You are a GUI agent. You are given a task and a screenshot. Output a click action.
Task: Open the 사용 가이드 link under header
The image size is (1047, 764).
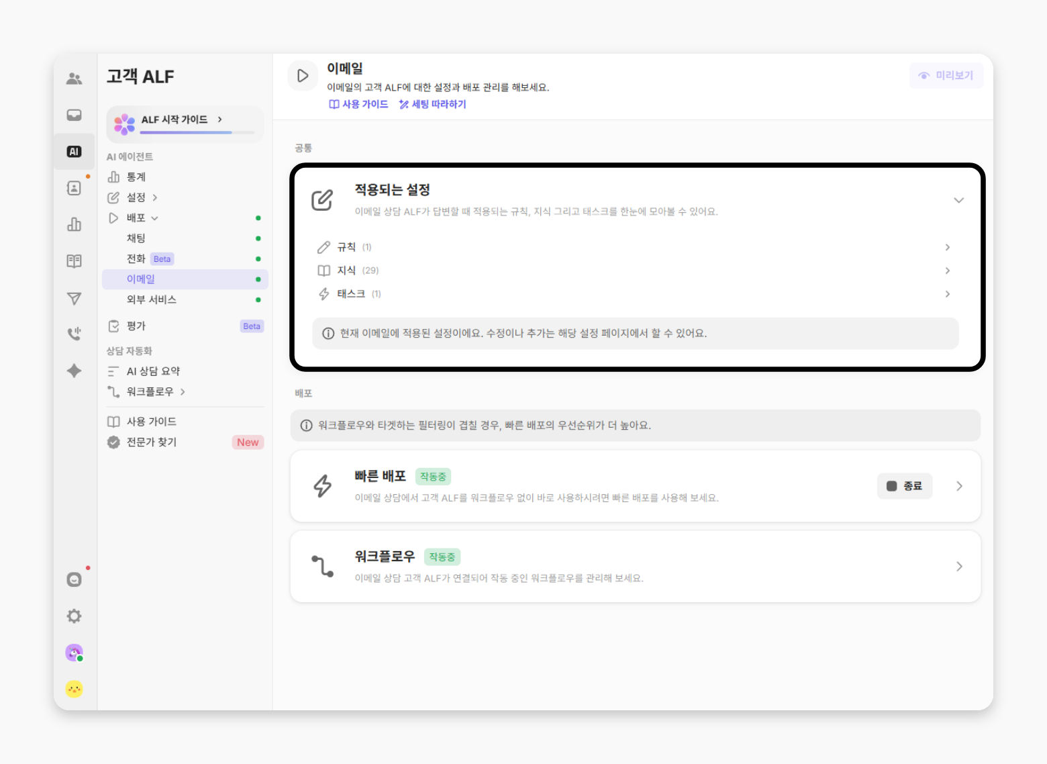click(359, 104)
